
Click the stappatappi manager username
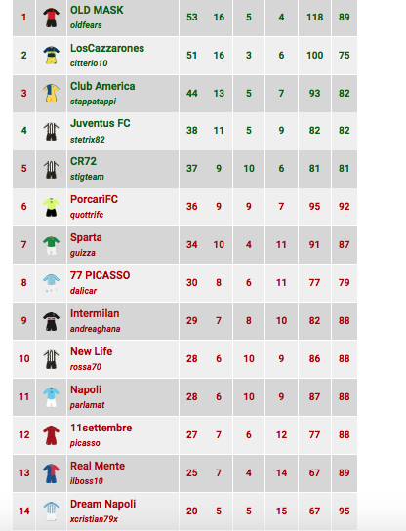93,102
